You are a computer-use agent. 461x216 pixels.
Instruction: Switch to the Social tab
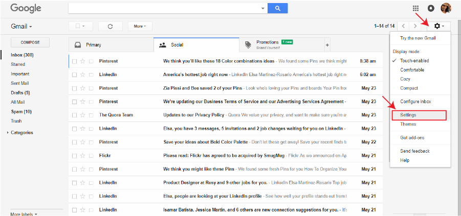[x=196, y=45]
